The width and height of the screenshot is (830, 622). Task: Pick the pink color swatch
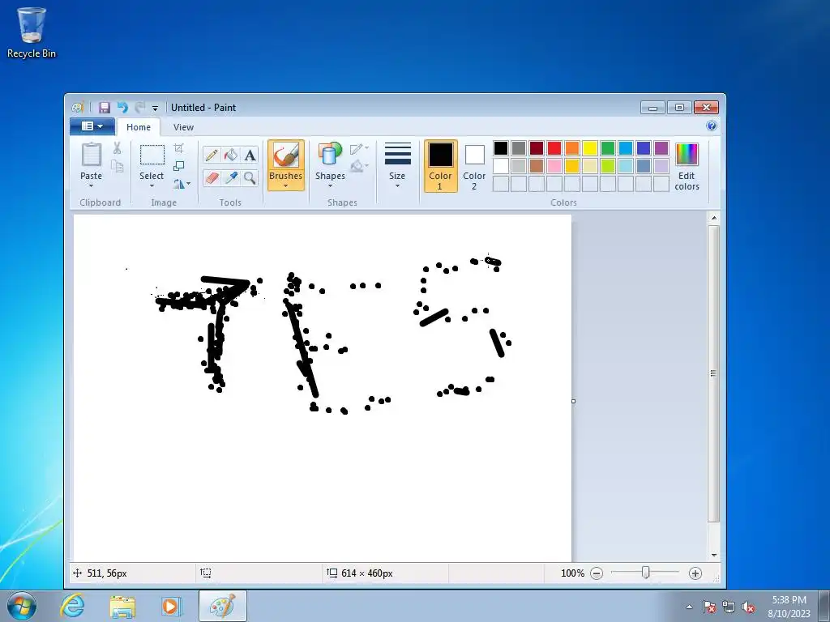pyautogui.click(x=554, y=166)
